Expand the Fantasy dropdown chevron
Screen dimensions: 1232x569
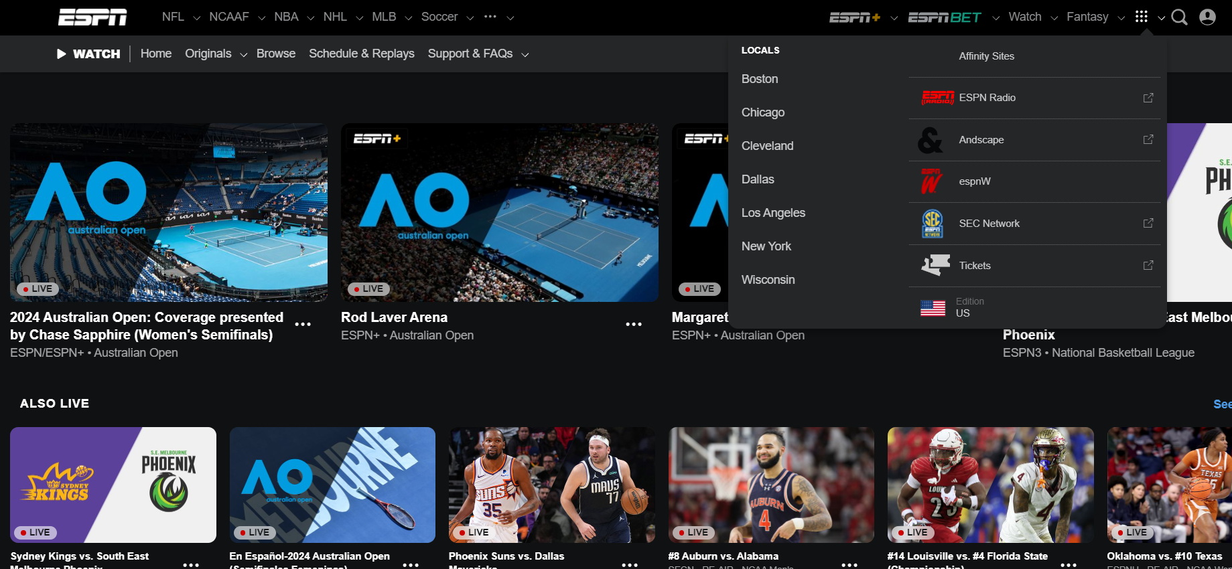pos(1121,18)
